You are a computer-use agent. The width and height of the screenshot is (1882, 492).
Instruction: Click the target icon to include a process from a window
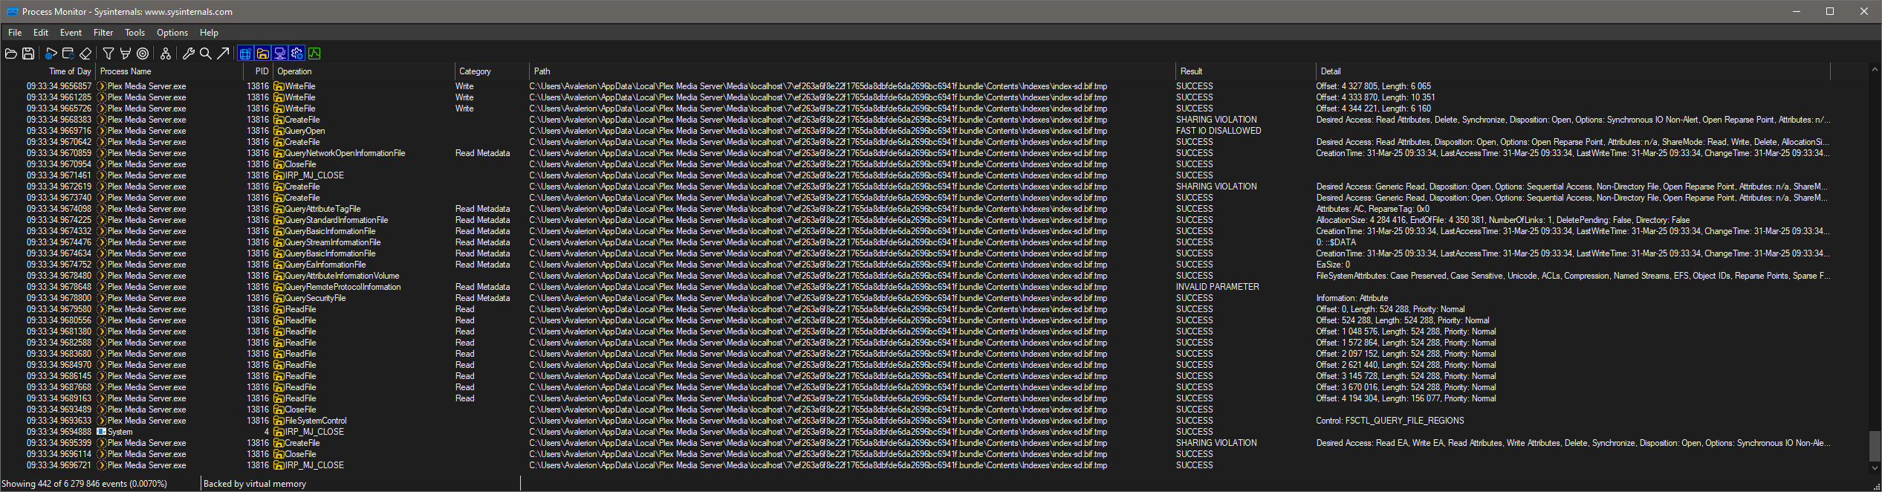(143, 54)
